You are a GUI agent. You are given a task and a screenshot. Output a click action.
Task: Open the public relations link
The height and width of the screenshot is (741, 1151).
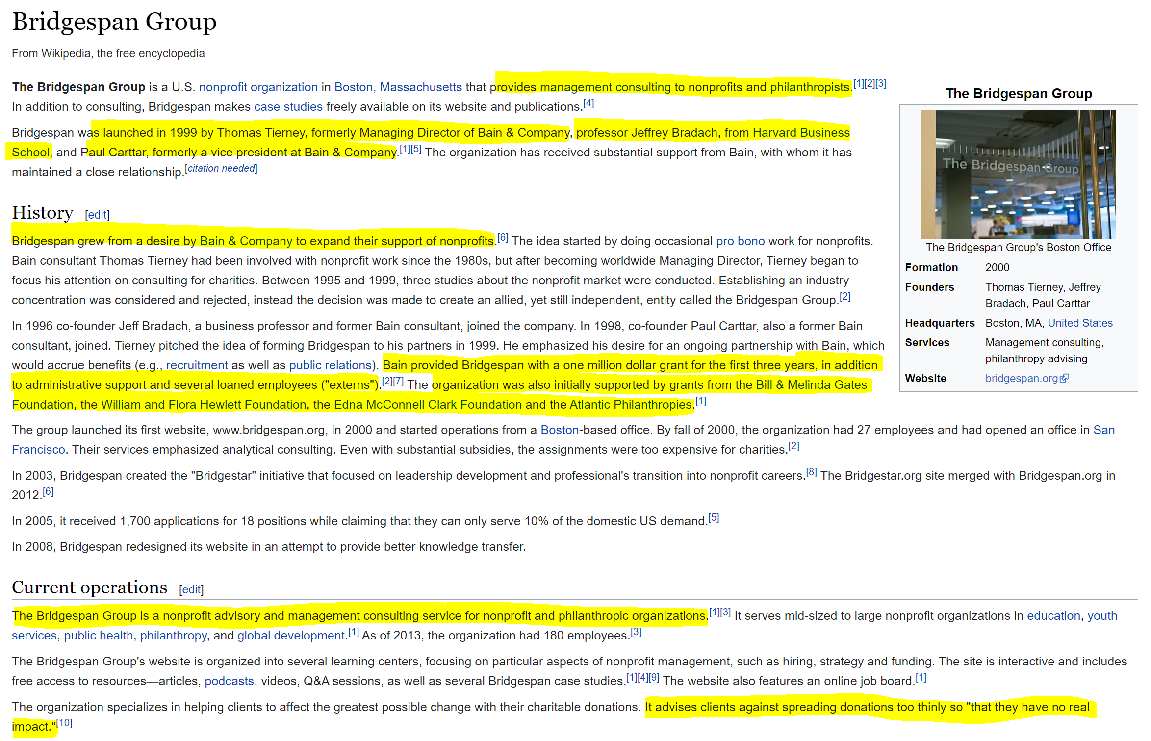tap(330, 365)
